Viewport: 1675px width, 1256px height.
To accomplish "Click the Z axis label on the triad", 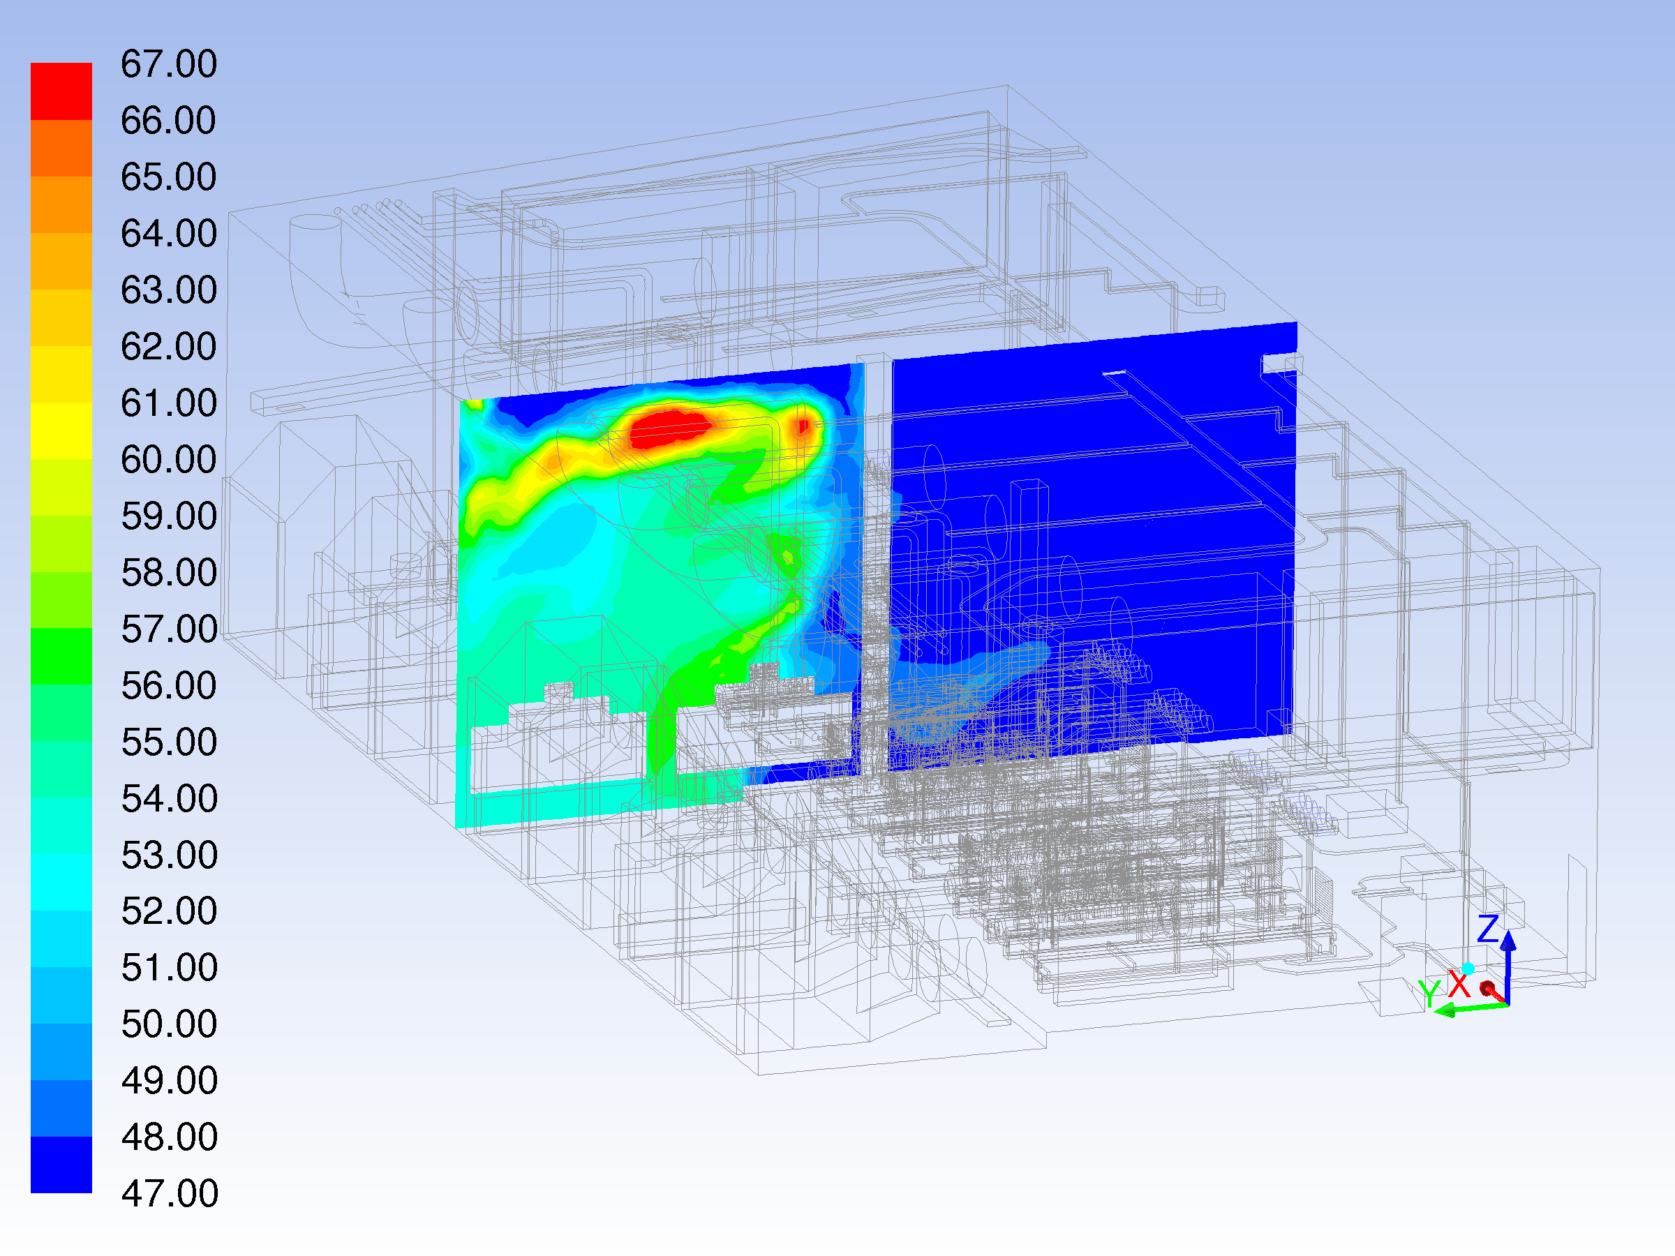I will [x=1488, y=928].
